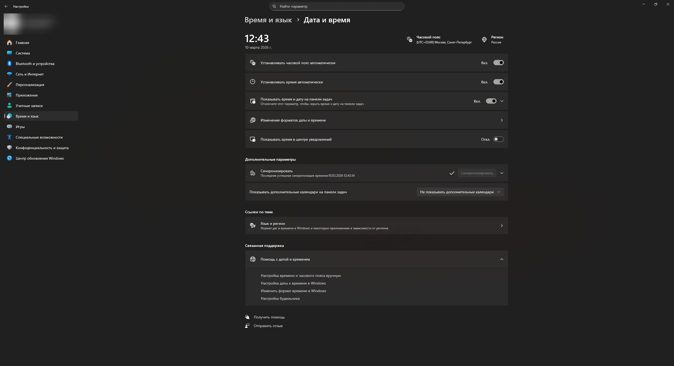Click the Настройка будильника link

(280, 298)
